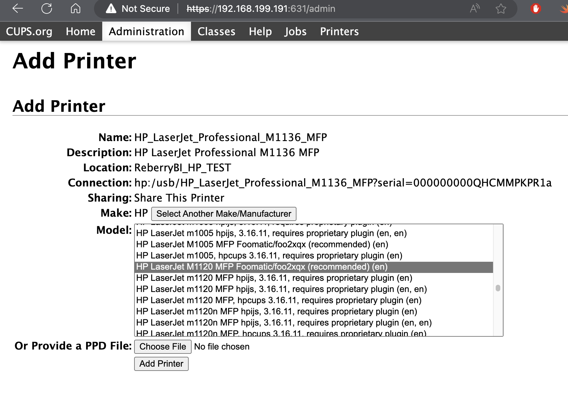Click the Not Secure warning triangle icon
This screenshot has height=413, width=568.
[111, 9]
